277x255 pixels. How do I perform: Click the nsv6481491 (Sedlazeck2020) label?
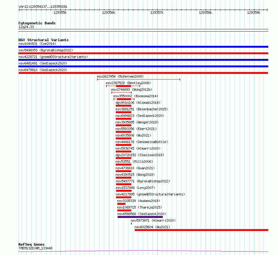tap(43, 63)
